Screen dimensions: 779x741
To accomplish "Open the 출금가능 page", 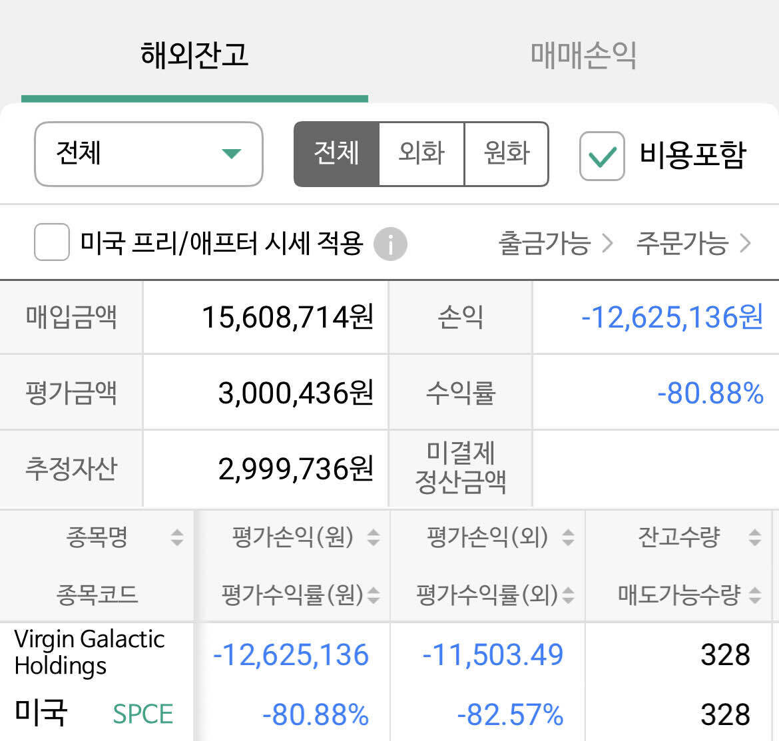I will (x=545, y=244).
